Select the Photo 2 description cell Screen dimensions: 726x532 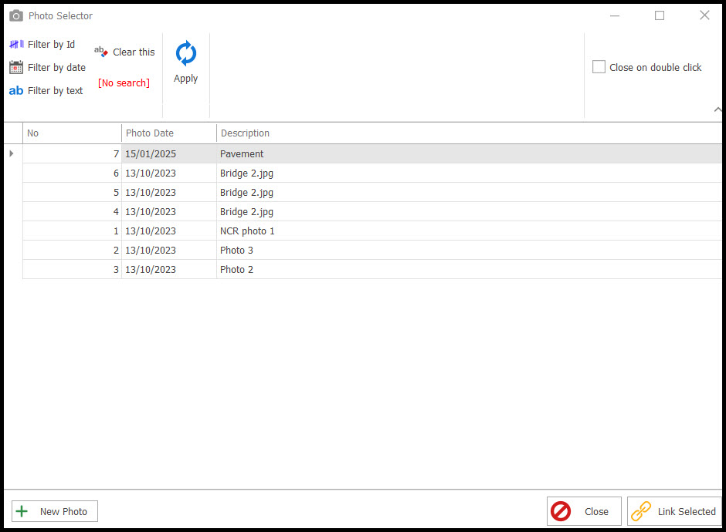click(236, 270)
